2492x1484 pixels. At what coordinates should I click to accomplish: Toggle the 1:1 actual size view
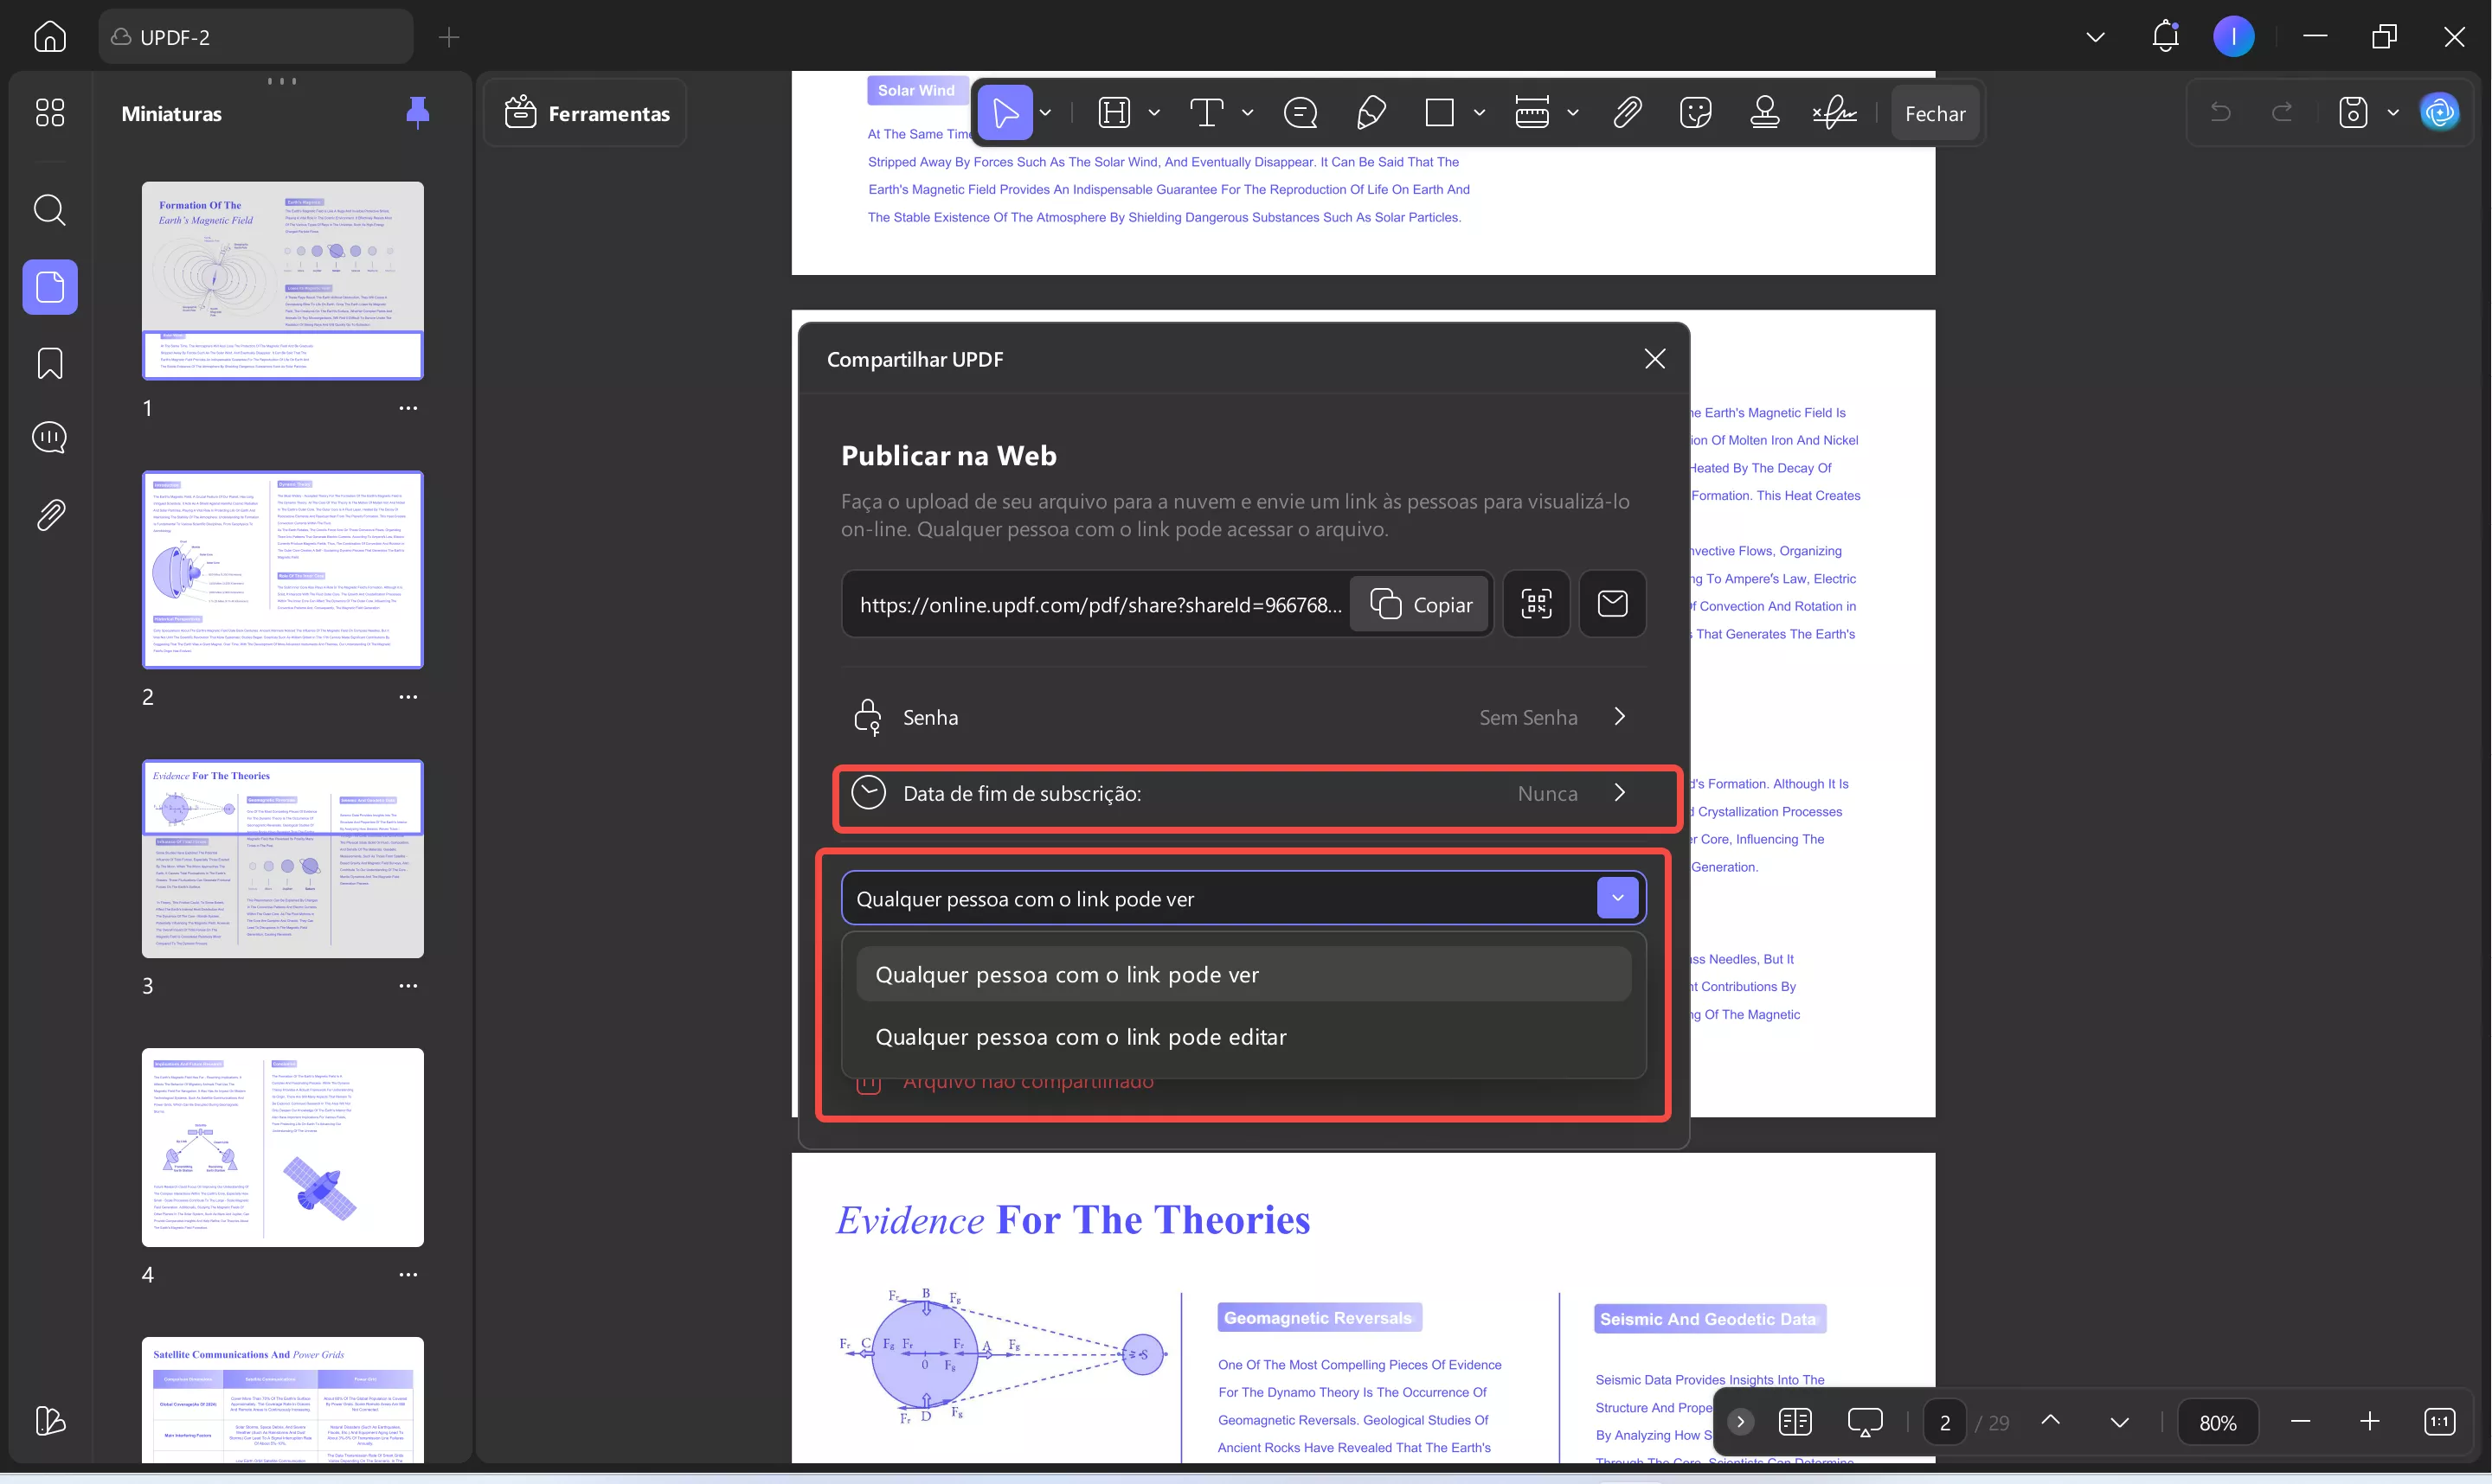pyautogui.click(x=2439, y=1422)
